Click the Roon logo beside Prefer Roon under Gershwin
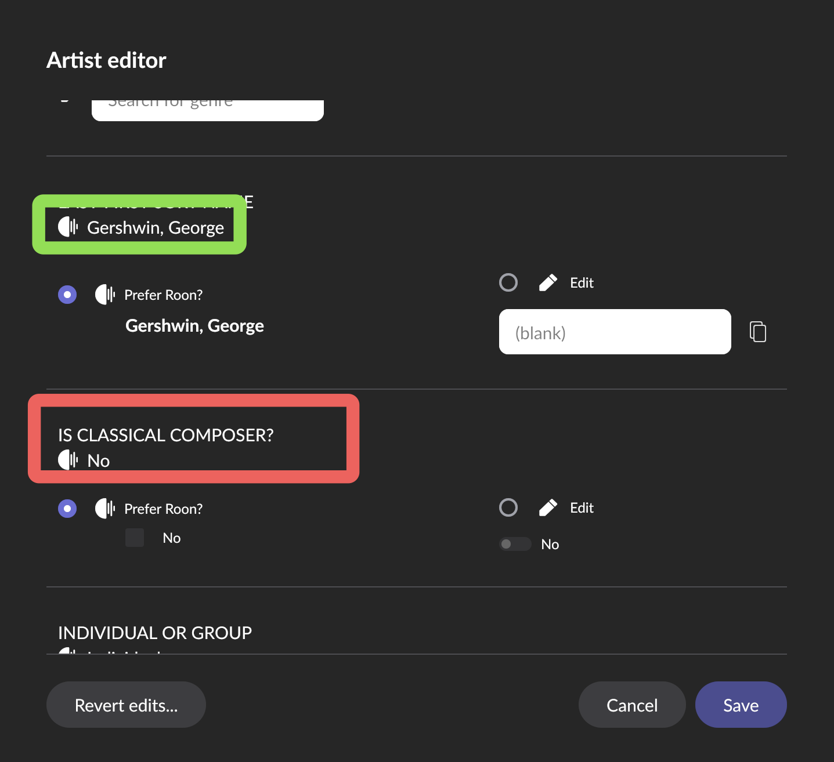The height and width of the screenshot is (762, 834). click(105, 295)
